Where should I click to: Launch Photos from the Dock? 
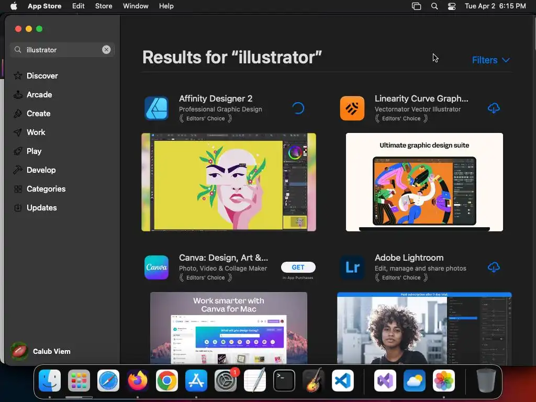pos(444,381)
